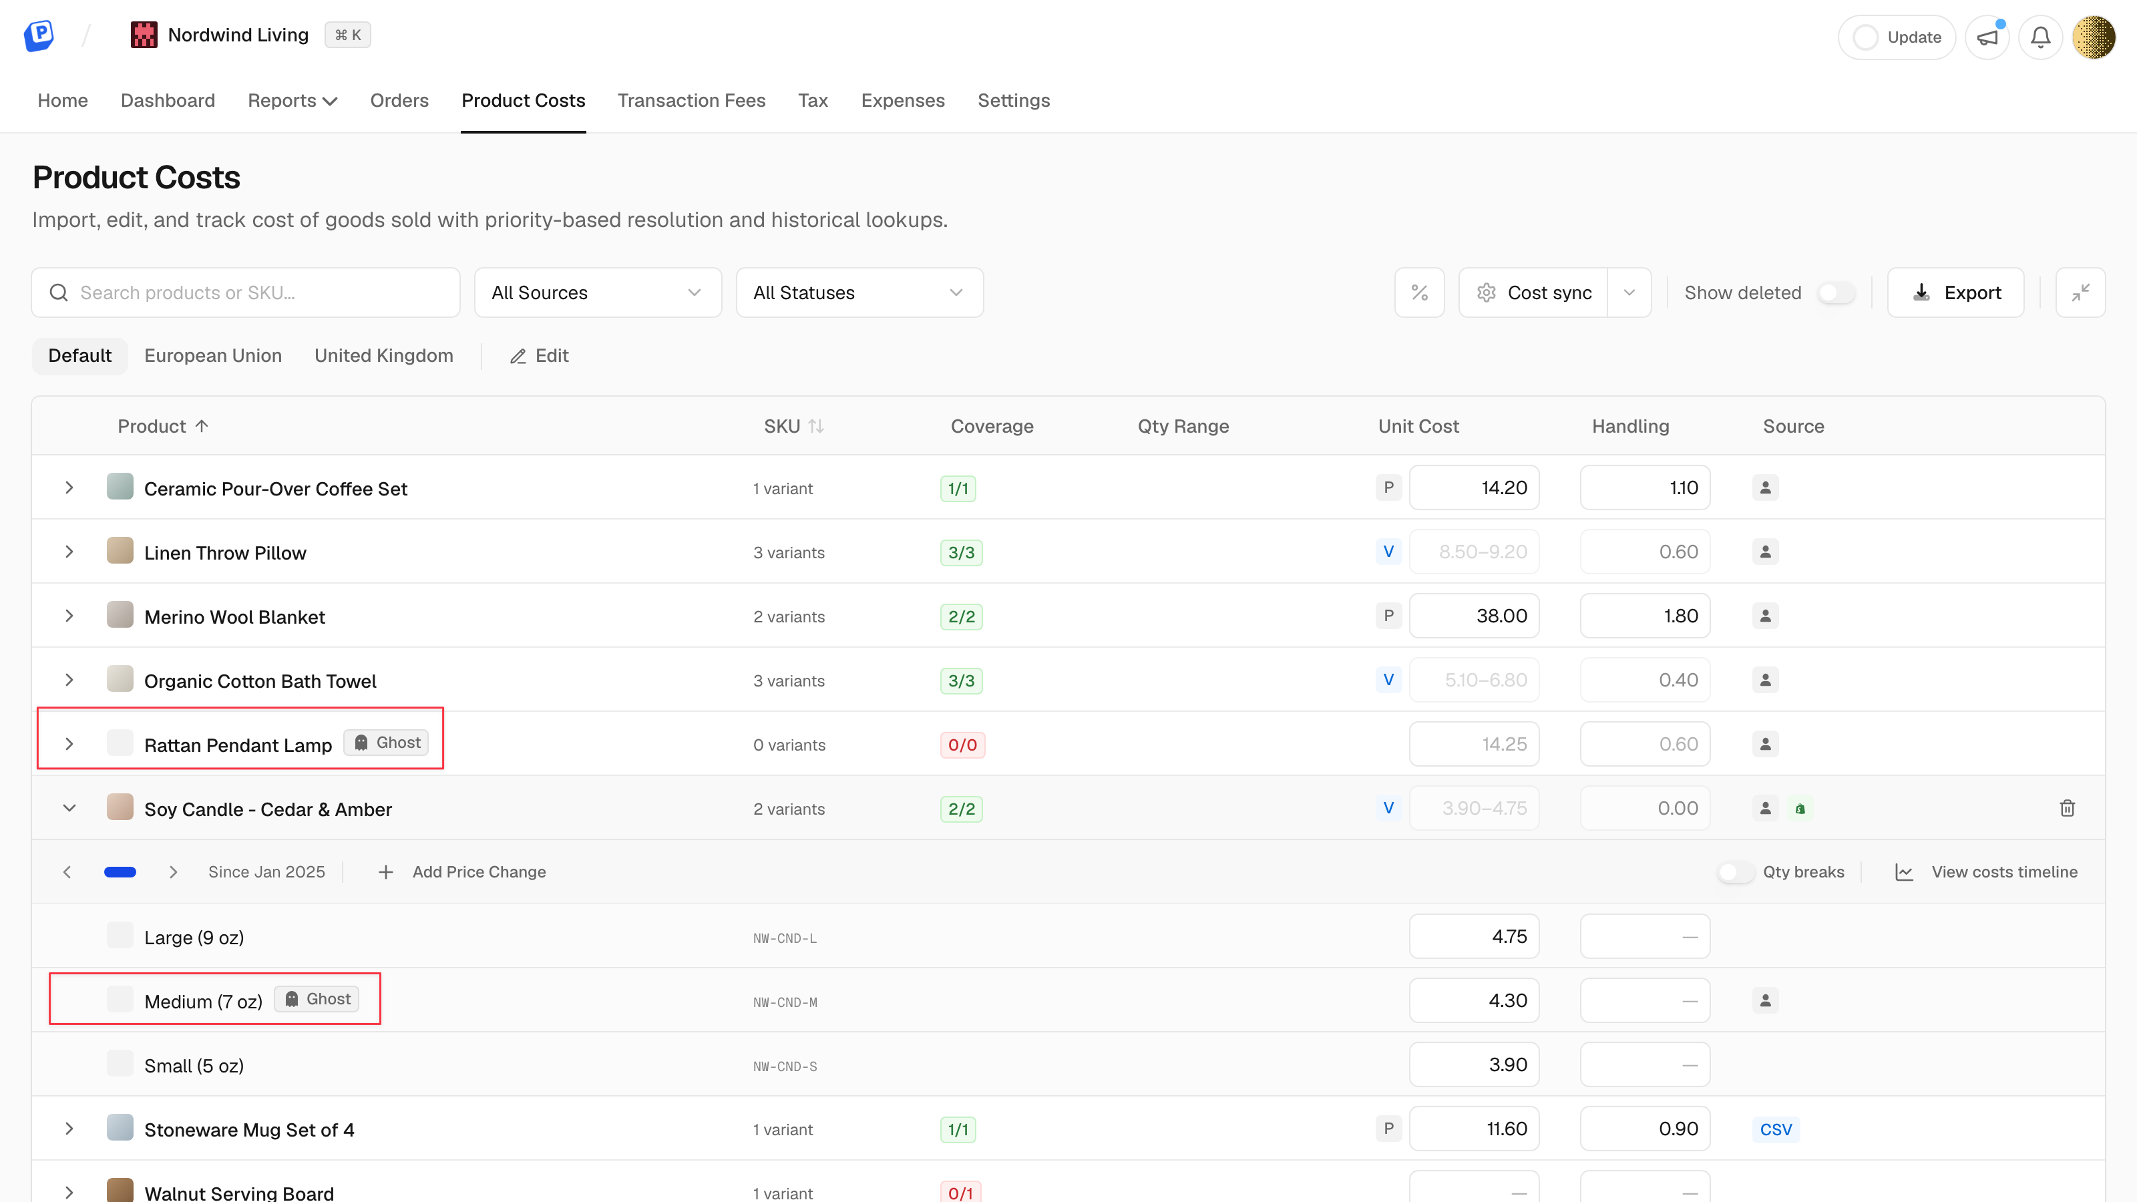Click the blue current price period marker
The image size is (2137, 1202).
(120, 872)
